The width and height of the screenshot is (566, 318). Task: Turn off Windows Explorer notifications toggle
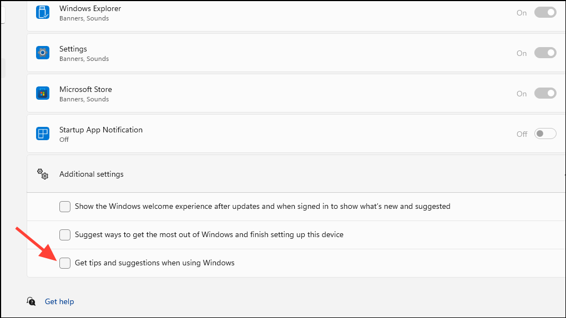tap(545, 12)
